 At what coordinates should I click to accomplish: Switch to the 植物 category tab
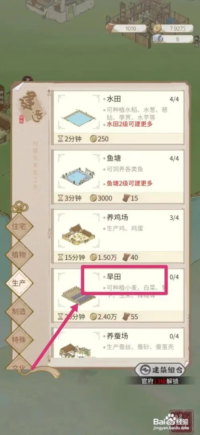coord(19,255)
